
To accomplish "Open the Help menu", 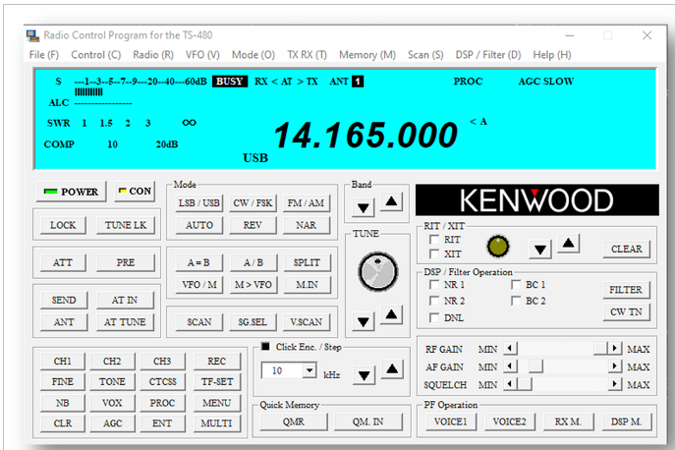I will point(552,55).
